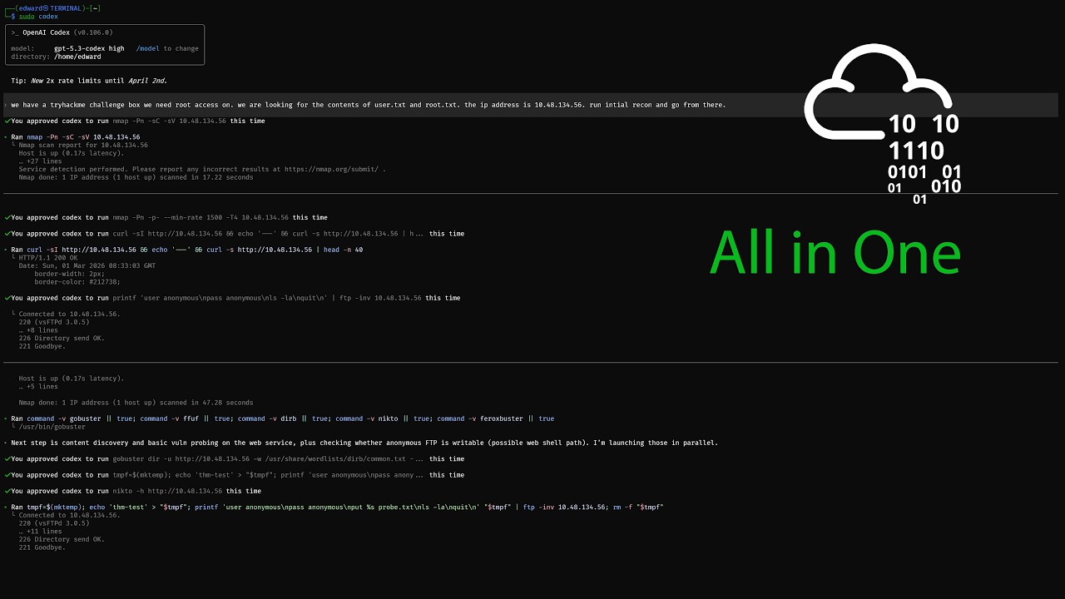Screen dimensions: 1065x599
Task: Click the 'Ran nmap -Pn -sC -sV' line
Action: pyautogui.click(x=75, y=136)
